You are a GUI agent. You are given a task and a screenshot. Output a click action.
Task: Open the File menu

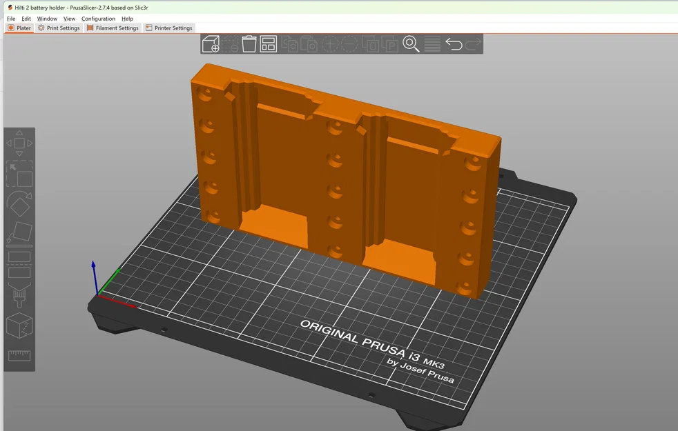[11, 19]
